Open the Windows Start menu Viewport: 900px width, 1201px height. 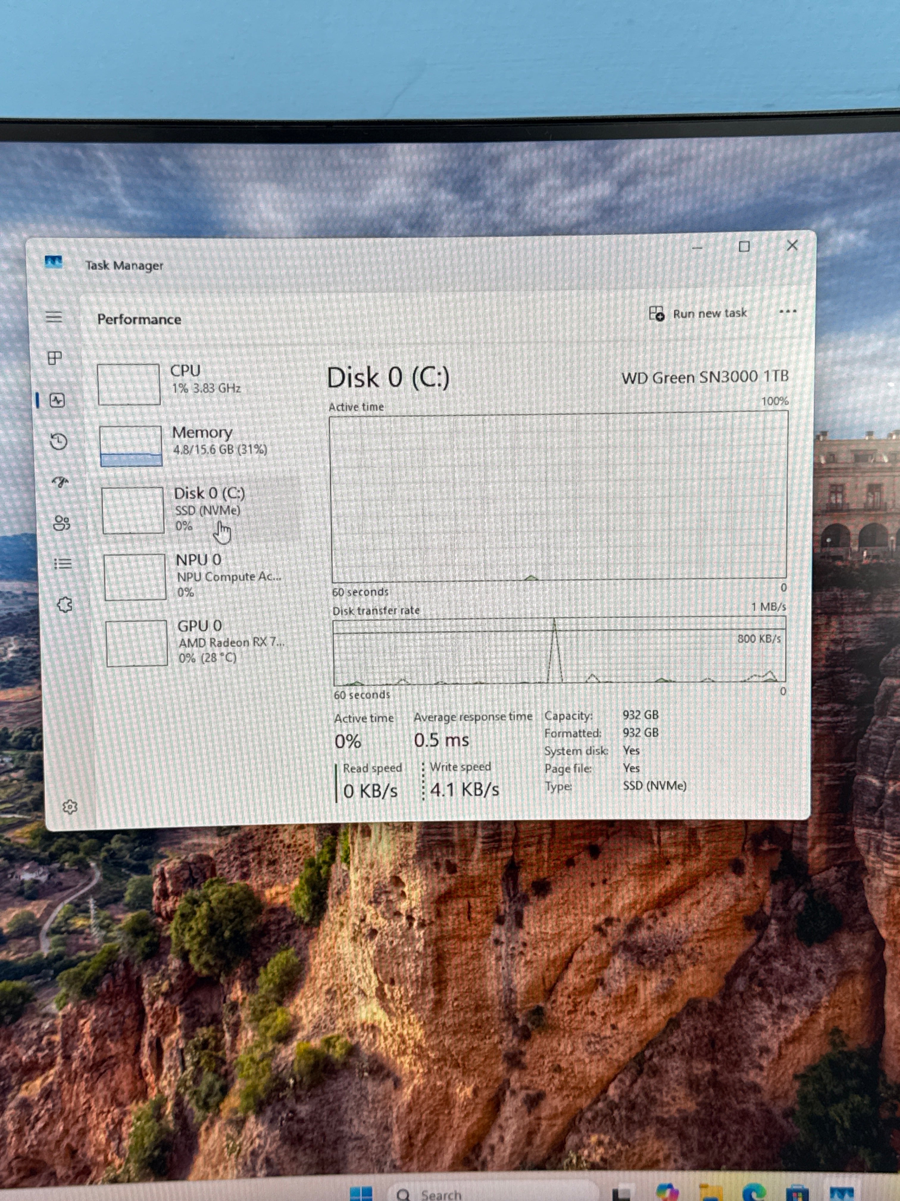pyautogui.click(x=361, y=1193)
